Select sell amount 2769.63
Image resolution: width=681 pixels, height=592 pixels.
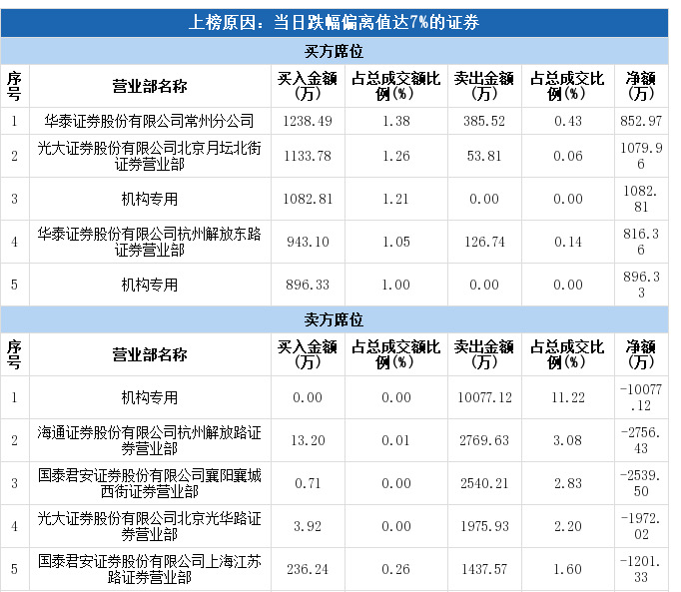(x=484, y=440)
